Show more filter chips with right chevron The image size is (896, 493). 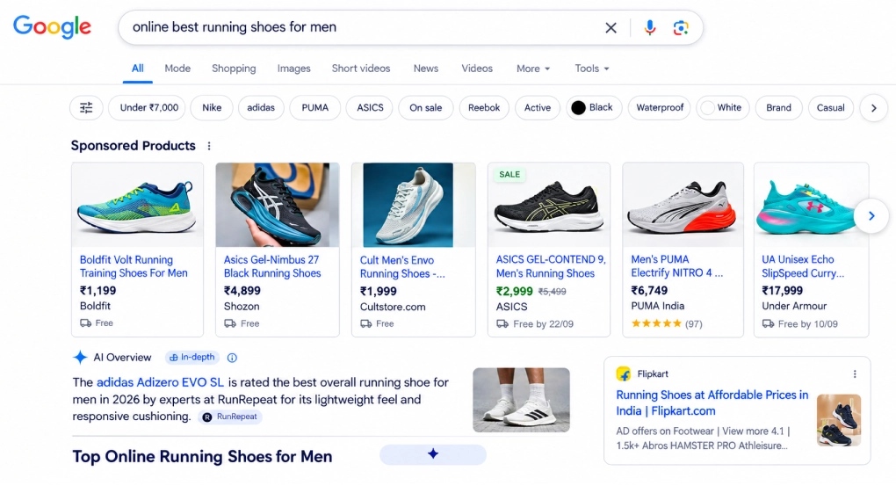[x=873, y=107]
